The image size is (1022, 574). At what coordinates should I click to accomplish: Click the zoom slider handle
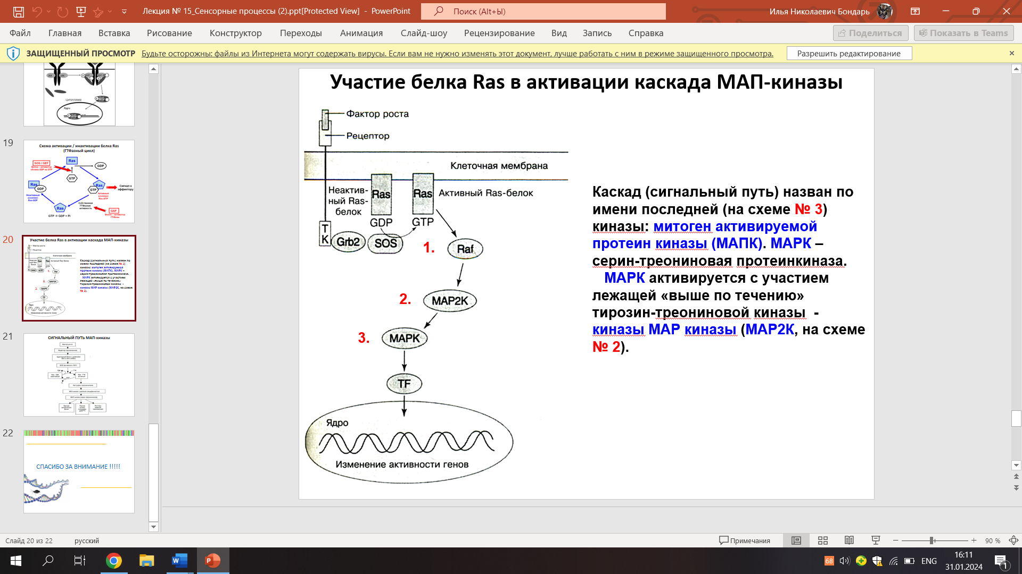tap(932, 541)
